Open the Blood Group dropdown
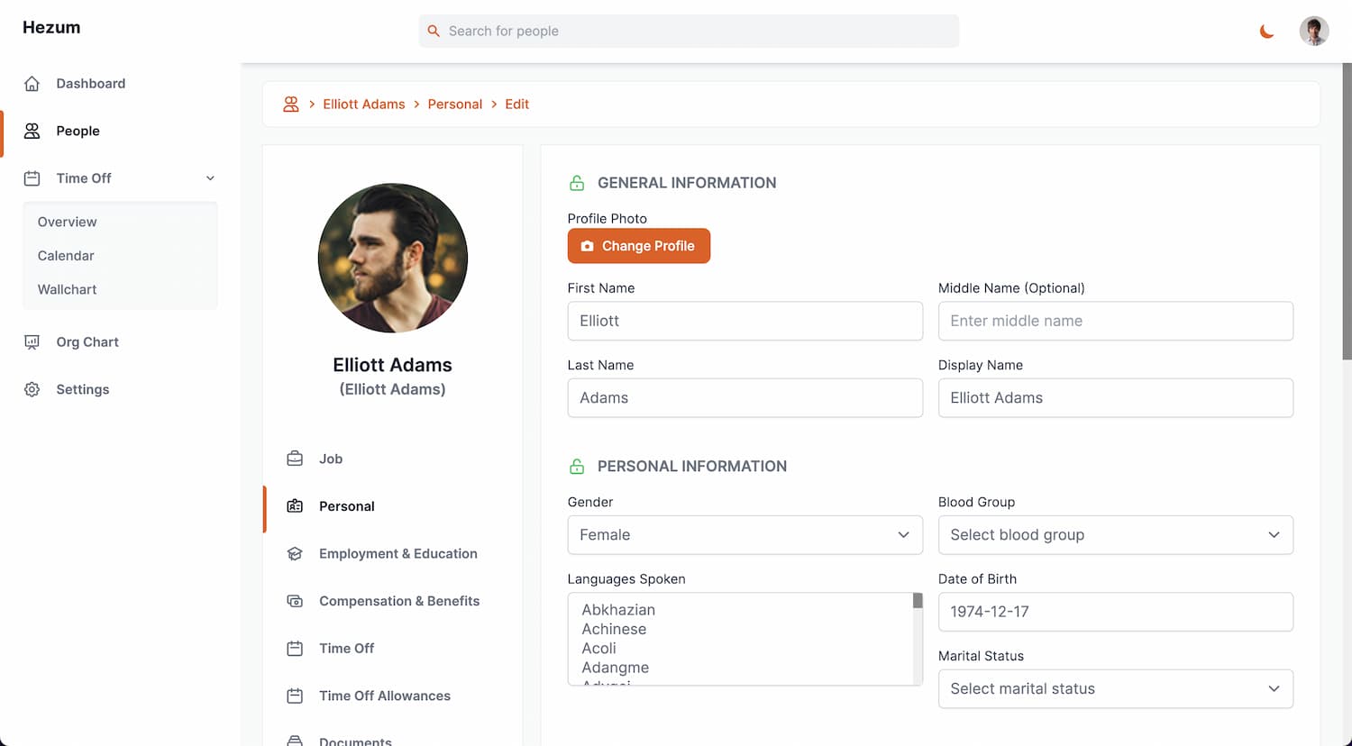 pos(1115,534)
